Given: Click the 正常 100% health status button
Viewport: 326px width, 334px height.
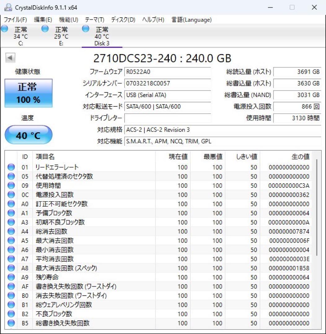Looking at the screenshot, I should (x=29, y=92).
